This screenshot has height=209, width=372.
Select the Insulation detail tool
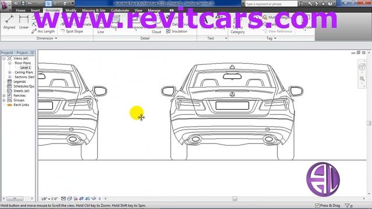tap(177, 31)
